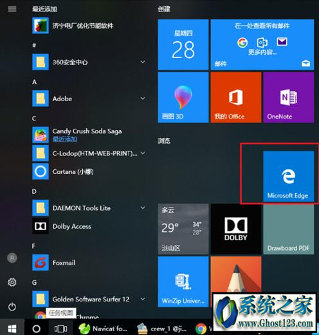319x335 pixels.
Task: Open the hamburger menu at the top left
Action: 12,9
